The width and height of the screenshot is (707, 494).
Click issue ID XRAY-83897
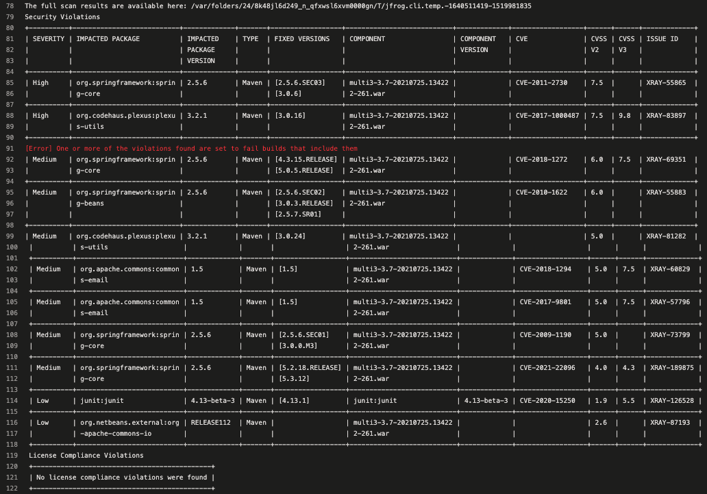click(666, 116)
